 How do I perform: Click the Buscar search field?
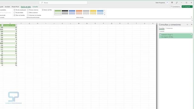click(63, 3)
